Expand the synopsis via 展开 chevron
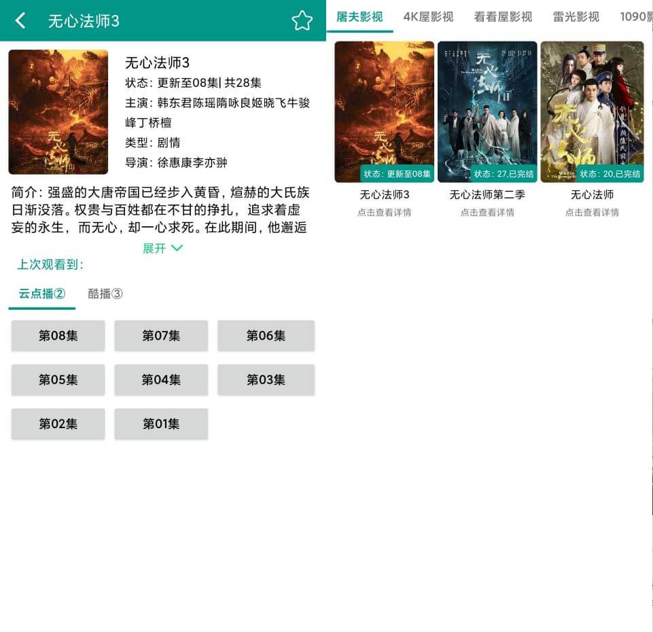Viewport: 653px width, 632px height. coord(162,248)
